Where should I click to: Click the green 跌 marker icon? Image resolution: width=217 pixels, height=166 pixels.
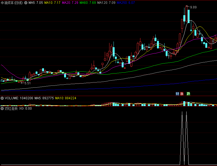[x=188, y=94]
